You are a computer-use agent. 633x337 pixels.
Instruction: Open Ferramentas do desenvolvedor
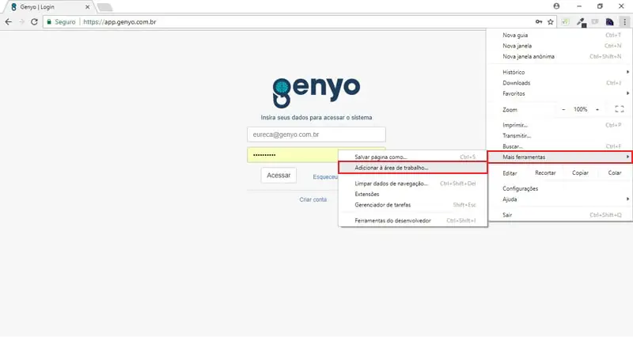click(413, 221)
